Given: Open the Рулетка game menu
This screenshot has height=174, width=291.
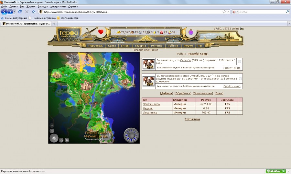Looking at the screenshot, I should click(x=157, y=46).
